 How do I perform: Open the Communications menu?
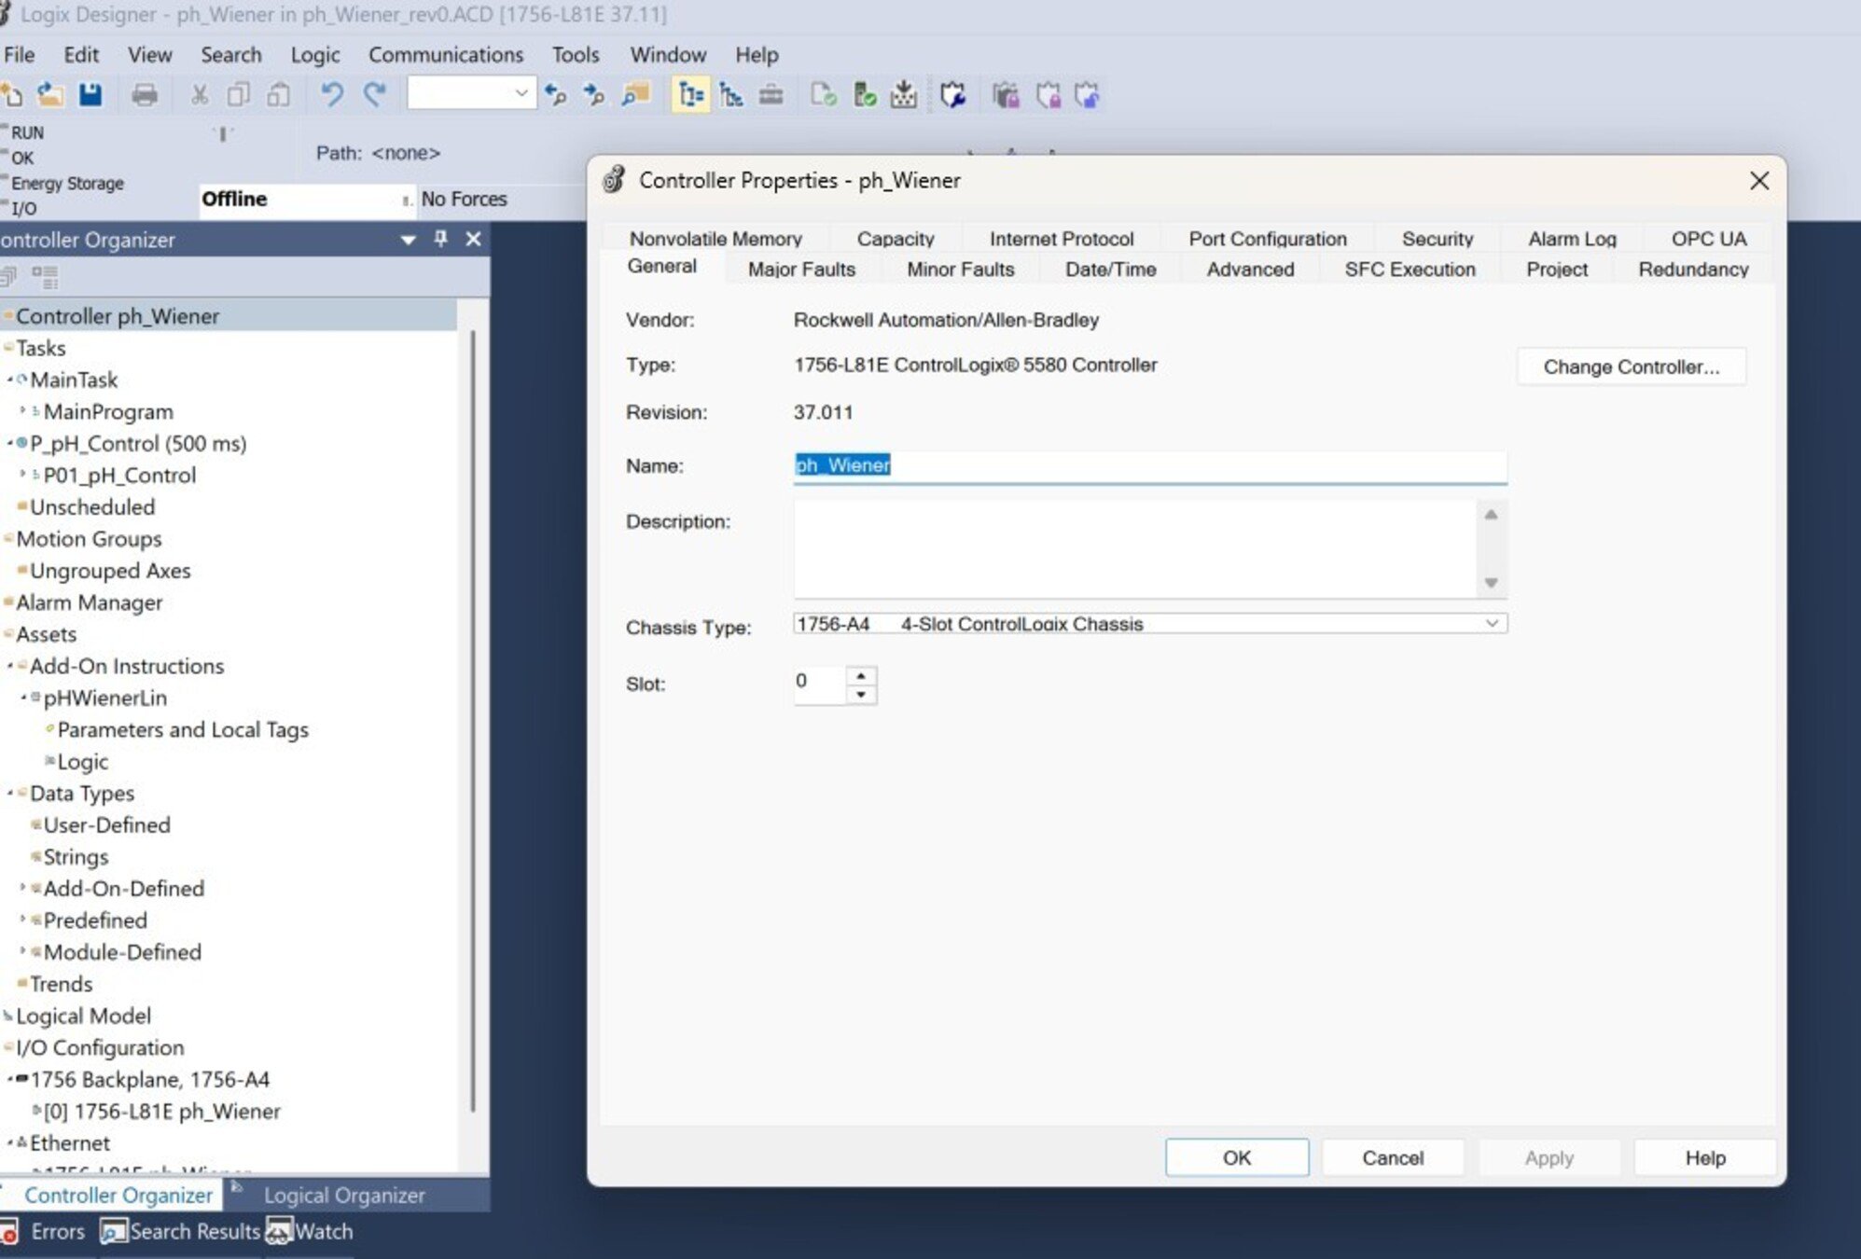[446, 55]
